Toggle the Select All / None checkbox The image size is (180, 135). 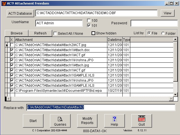55,34
